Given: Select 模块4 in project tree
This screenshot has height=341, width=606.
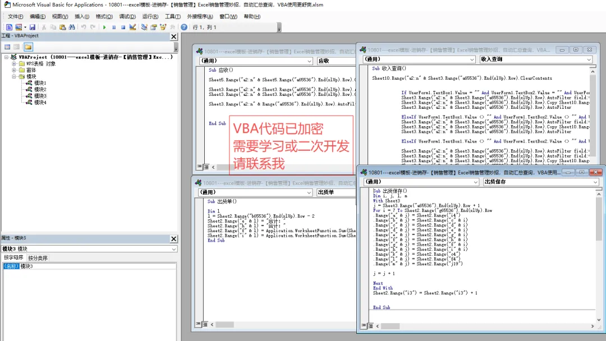Looking at the screenshot, I should 40,102.
